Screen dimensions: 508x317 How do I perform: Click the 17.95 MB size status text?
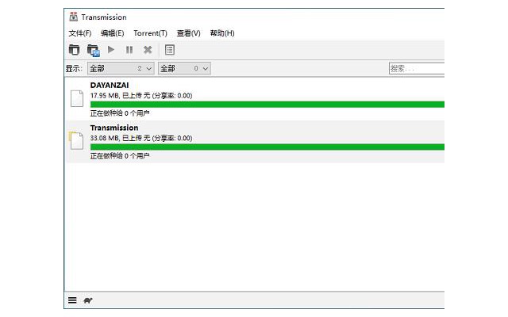pos(141,96)
